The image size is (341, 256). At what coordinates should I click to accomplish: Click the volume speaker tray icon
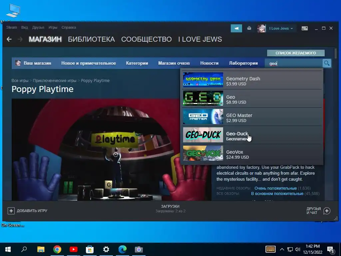click(x=298, y=249)
